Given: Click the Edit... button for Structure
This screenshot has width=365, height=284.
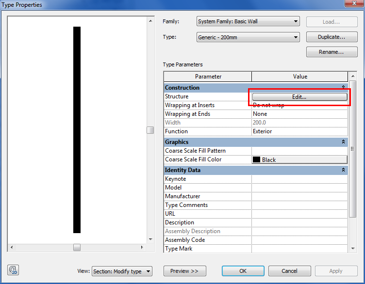Looking at the screenshot, I should pyautogui.click(x=299, y=96).
